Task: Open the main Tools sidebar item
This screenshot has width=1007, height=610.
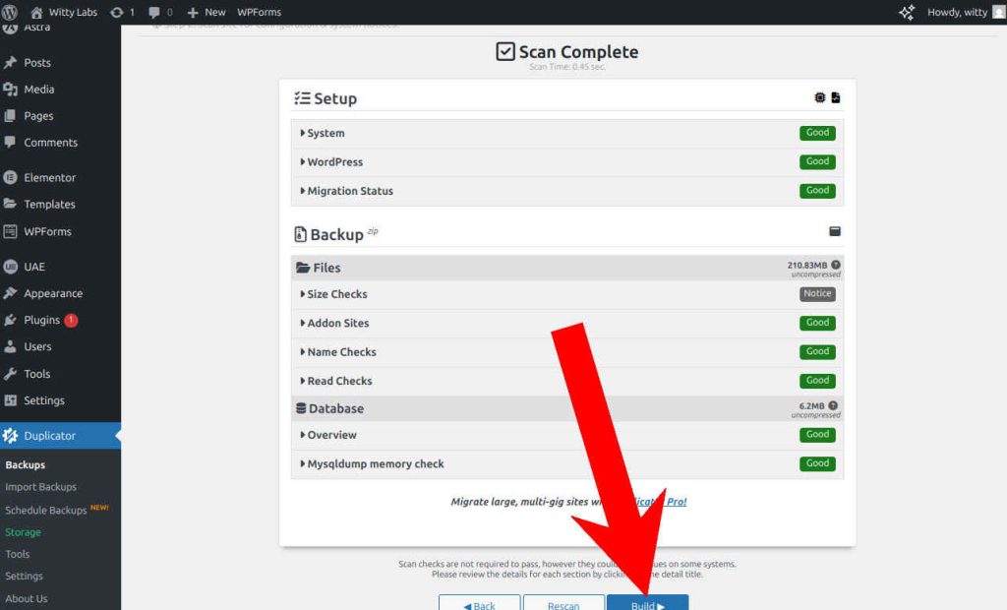Action: click(x=36, y=374)
